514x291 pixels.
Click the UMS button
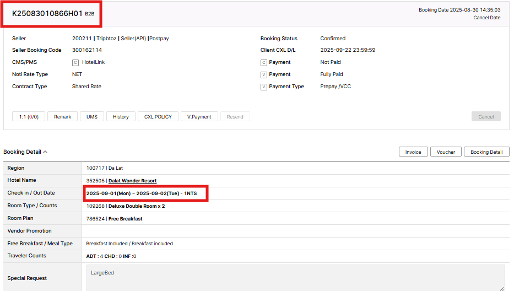point(91,116)
